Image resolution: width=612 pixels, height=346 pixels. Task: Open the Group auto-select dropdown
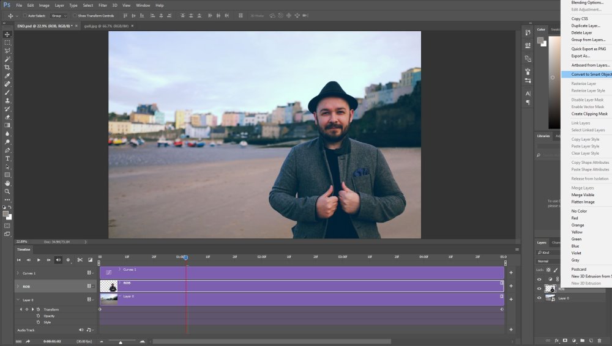[x=59, y=16]
